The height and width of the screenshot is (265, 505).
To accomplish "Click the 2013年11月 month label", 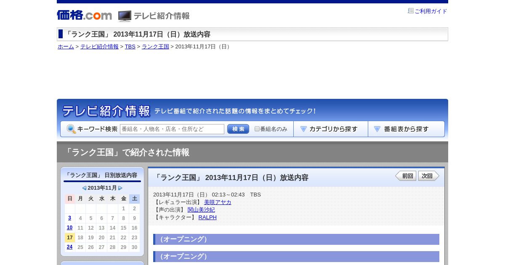I will [x=102, y=188].
